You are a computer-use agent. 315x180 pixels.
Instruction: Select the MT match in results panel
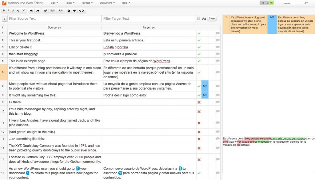(x=269, y=24)
